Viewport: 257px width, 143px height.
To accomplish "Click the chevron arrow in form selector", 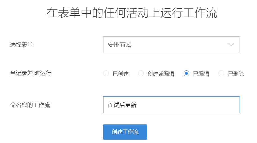I will [x=231, y=44].
